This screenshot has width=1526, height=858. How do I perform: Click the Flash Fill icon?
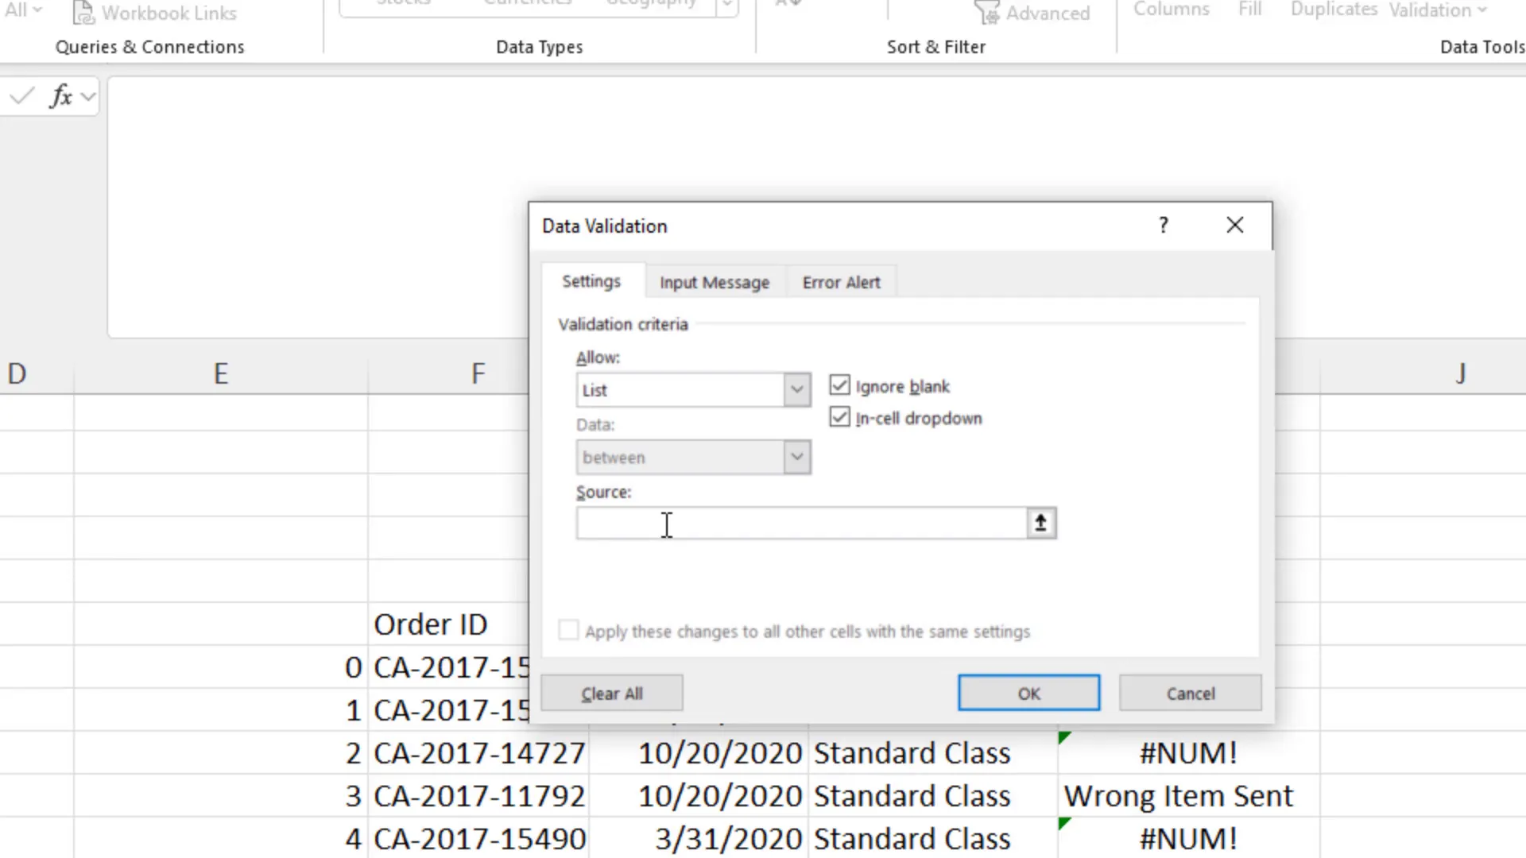[1249, 10]
